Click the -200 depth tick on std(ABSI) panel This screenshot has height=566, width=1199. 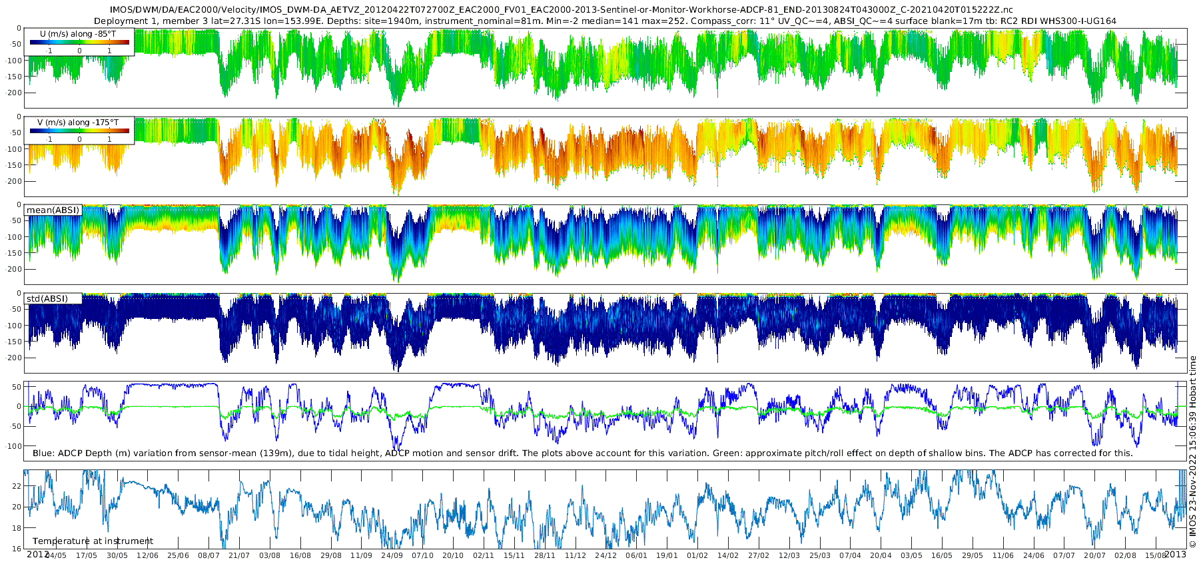(x=14, y=358)
